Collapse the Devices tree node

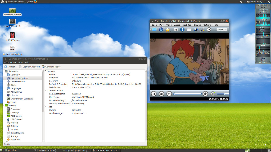4,106
